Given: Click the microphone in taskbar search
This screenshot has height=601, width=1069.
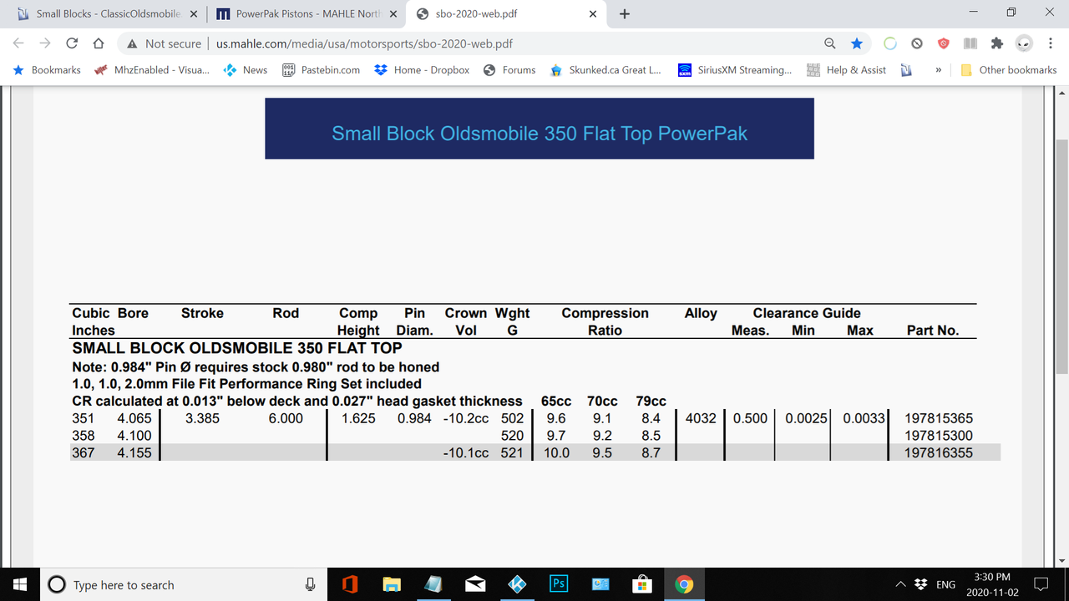Looking at the screenshot, I should pos(310,584).
